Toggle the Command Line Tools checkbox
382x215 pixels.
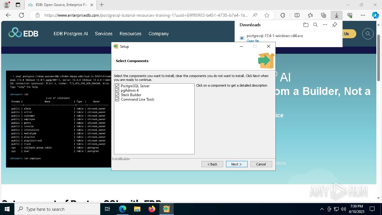[x=117, y=99]
